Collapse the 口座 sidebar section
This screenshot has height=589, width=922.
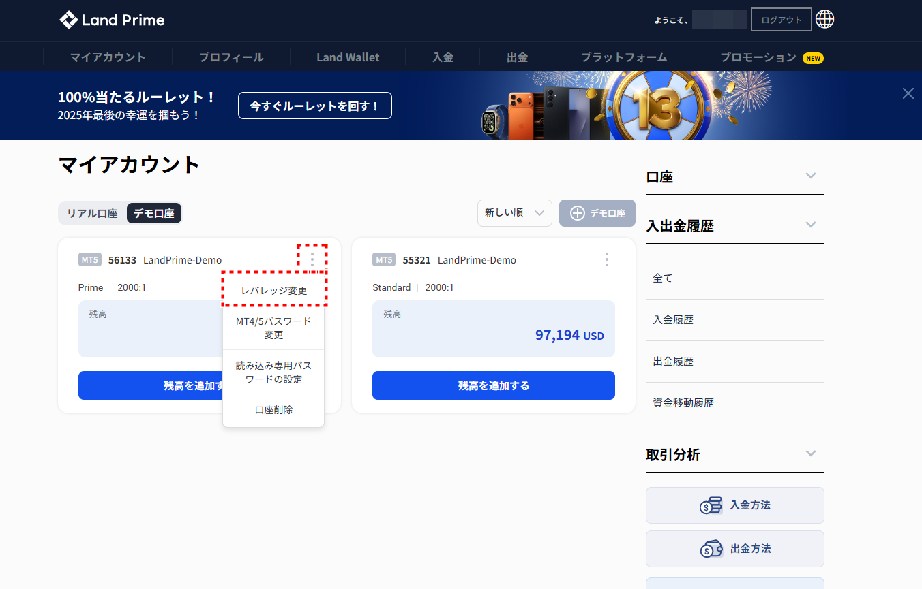pyautogui.click(x=811, y=176)
